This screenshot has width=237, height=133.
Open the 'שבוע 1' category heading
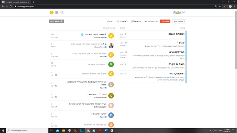pos(181,43)
